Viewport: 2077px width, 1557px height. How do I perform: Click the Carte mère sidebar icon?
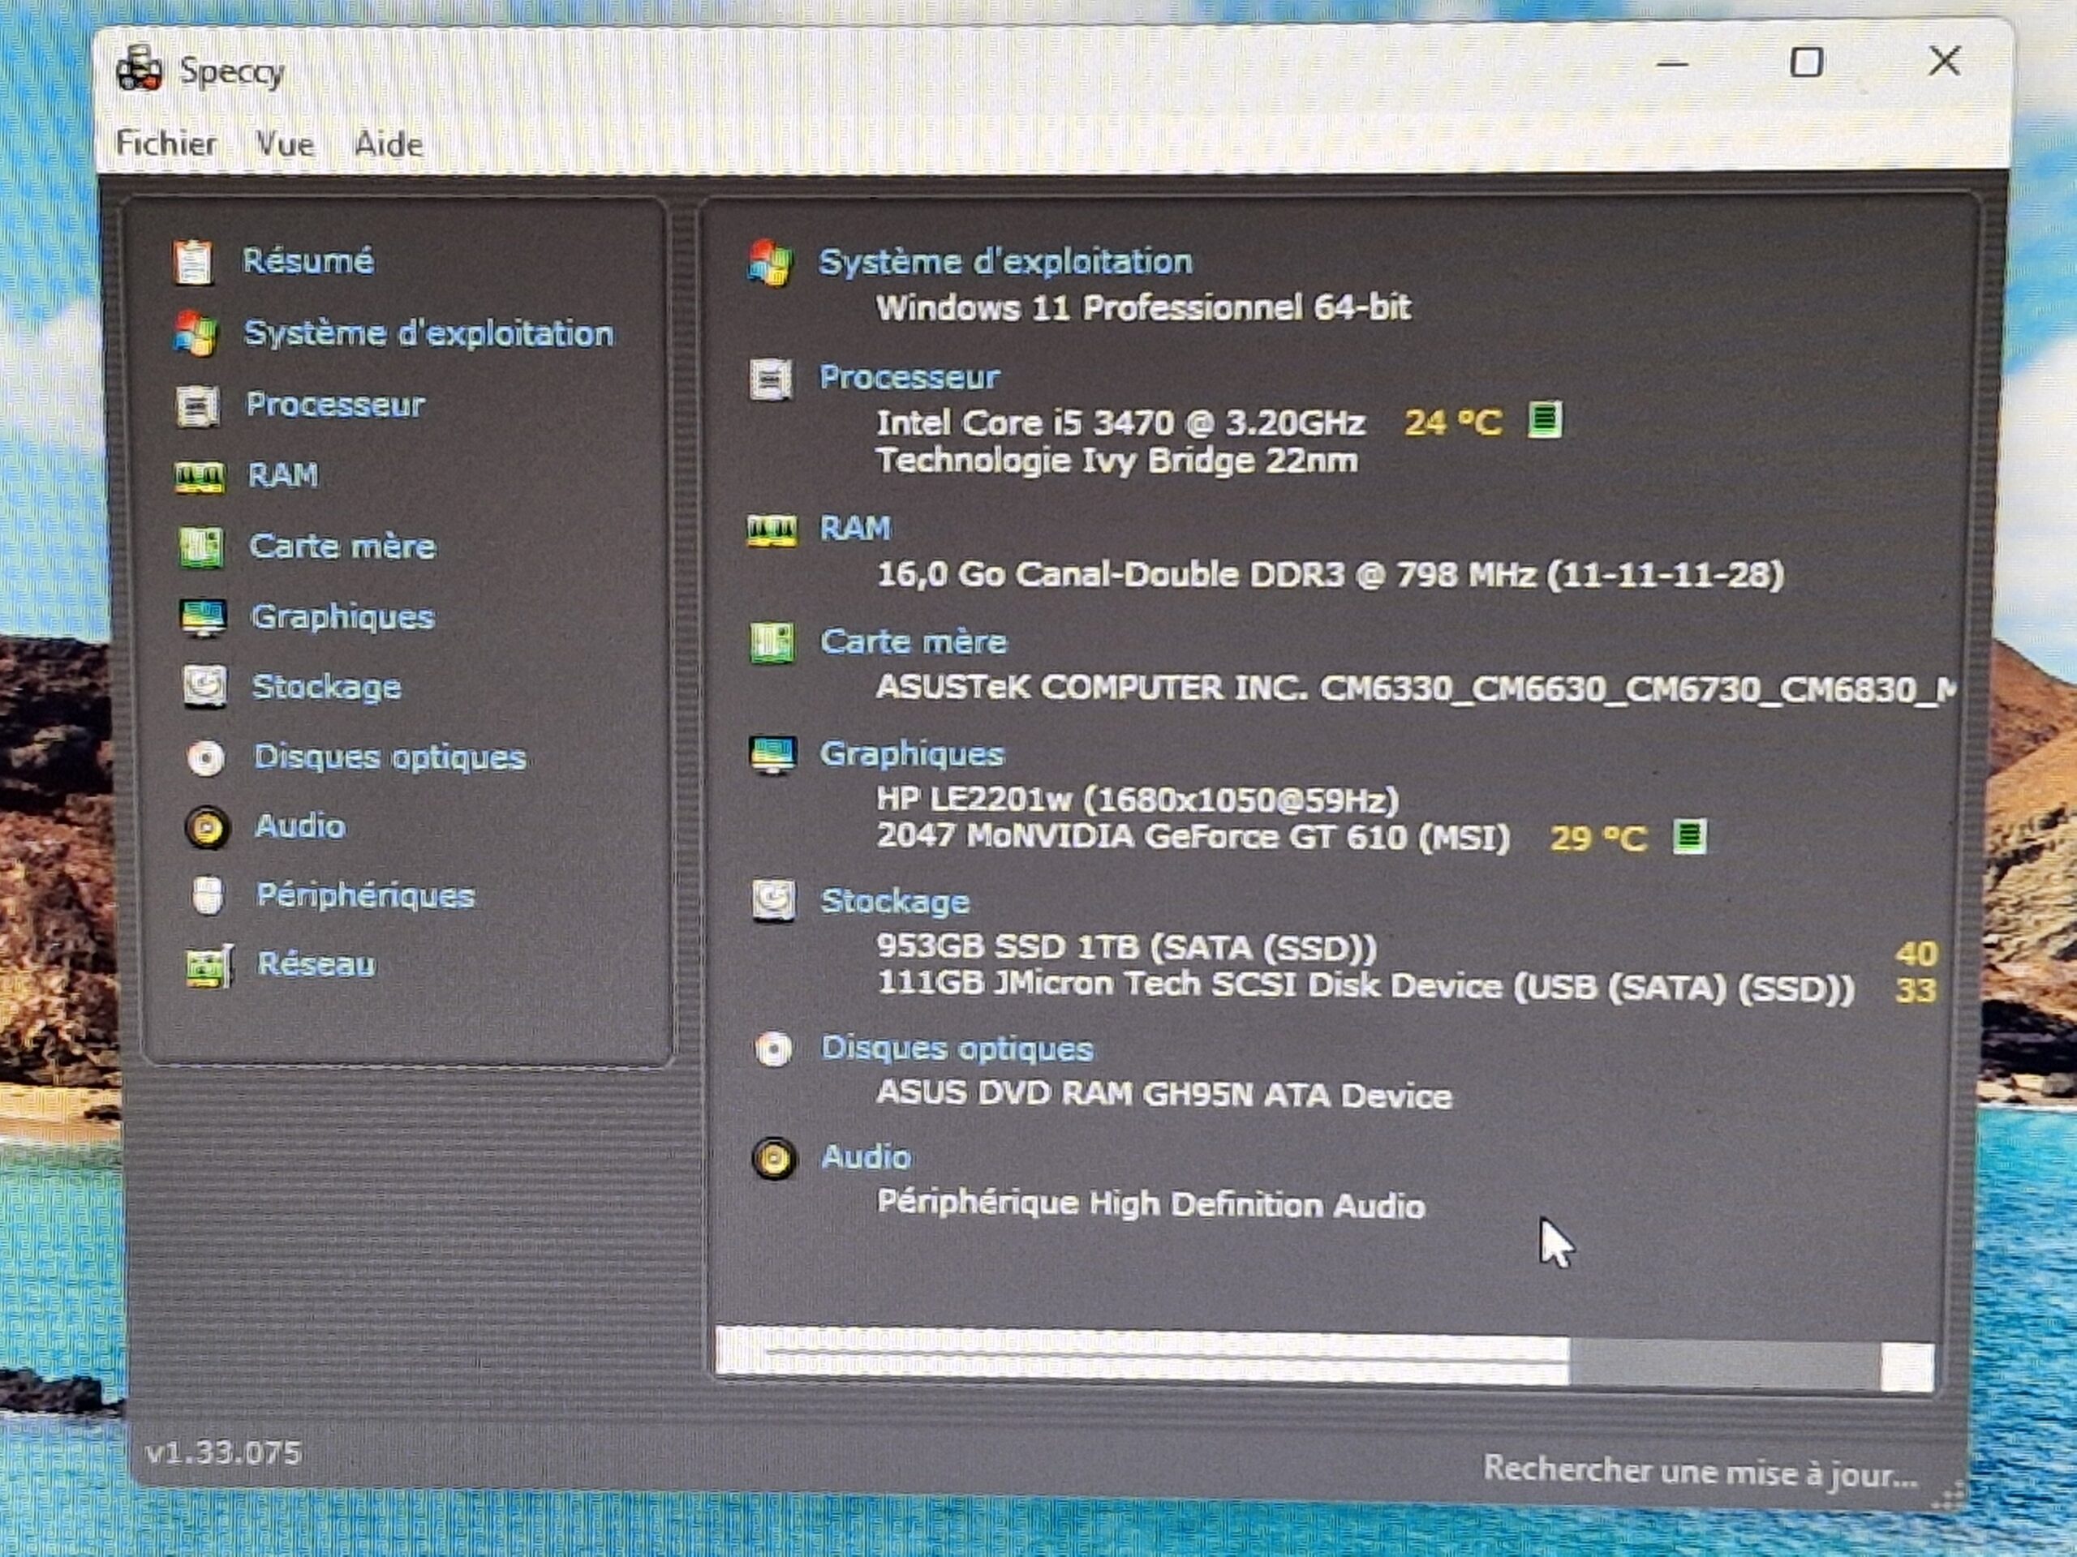click(x=201, y=547)
